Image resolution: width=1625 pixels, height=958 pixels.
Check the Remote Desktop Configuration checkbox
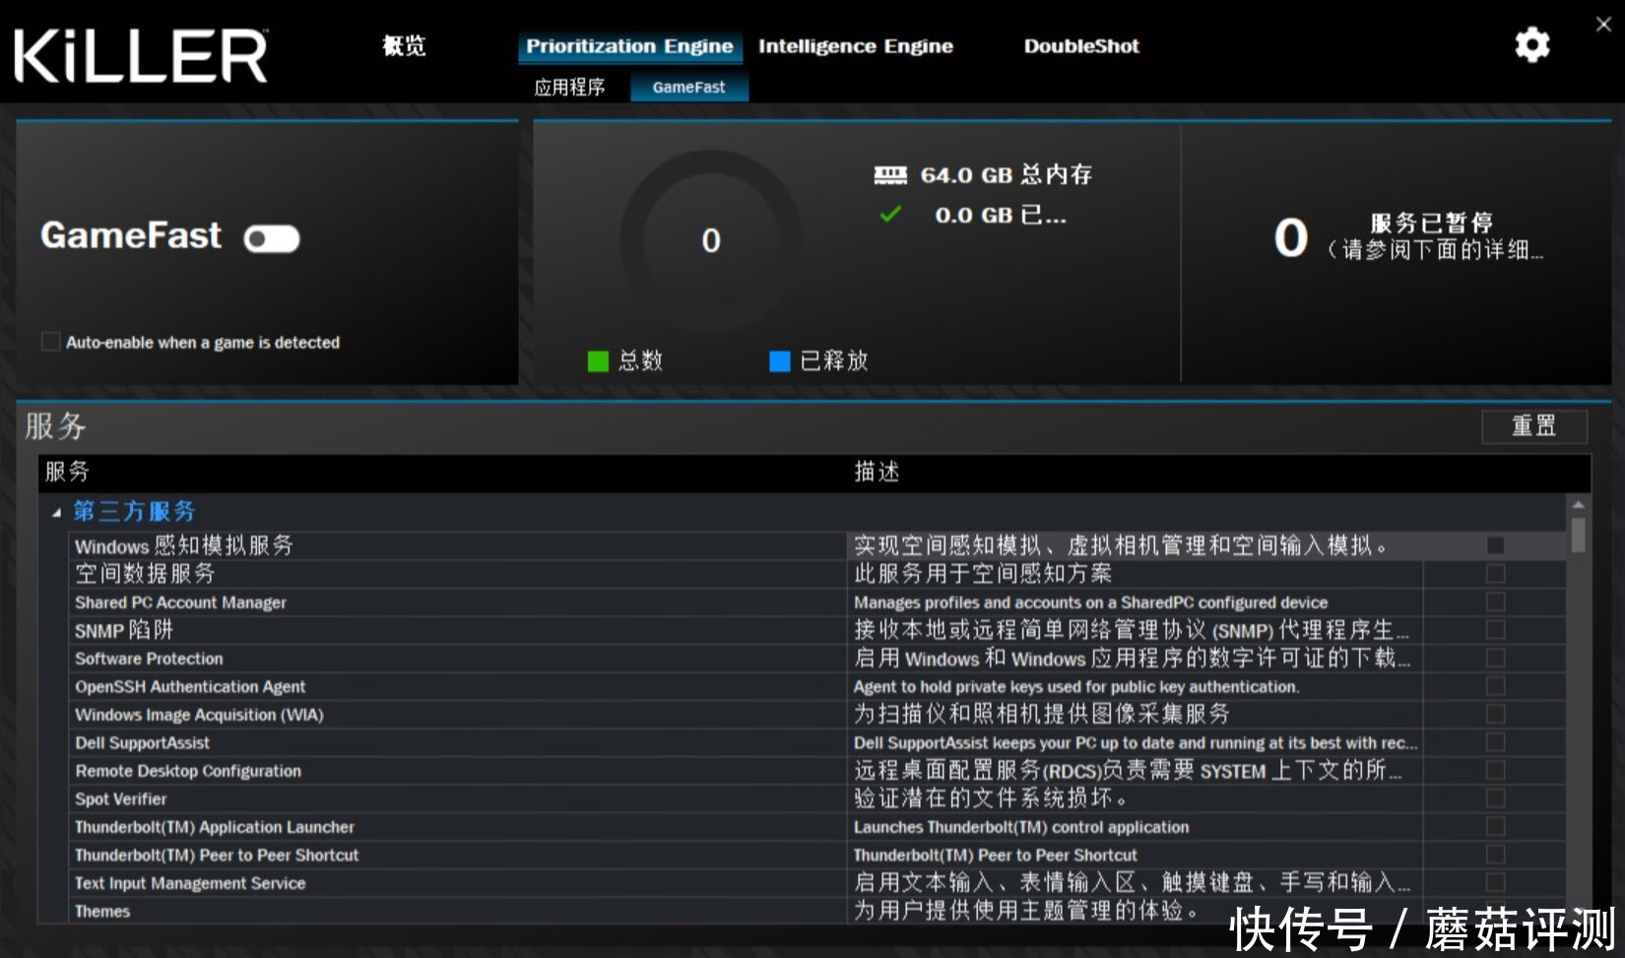click(1495, 770)
